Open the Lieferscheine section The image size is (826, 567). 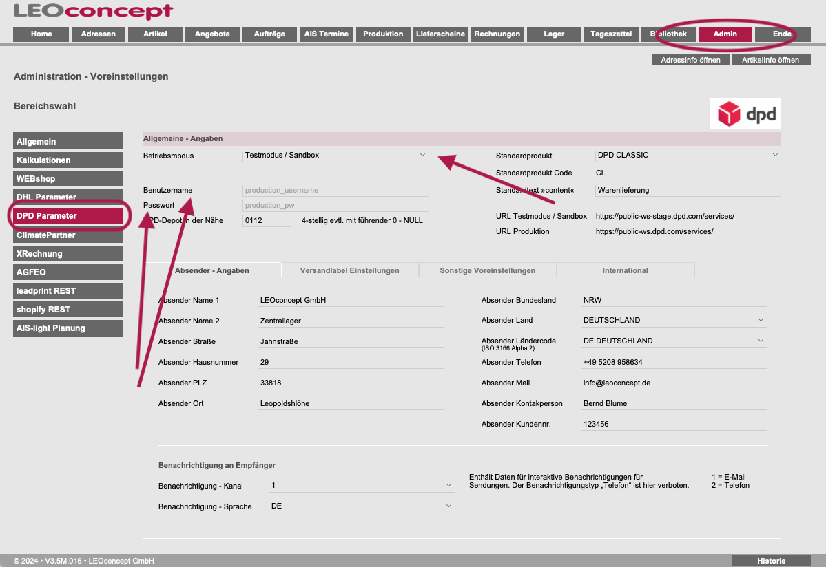point(440,34)
